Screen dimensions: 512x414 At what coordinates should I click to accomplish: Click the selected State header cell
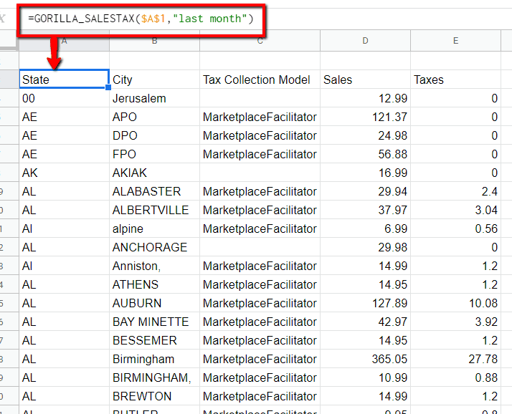64,80
